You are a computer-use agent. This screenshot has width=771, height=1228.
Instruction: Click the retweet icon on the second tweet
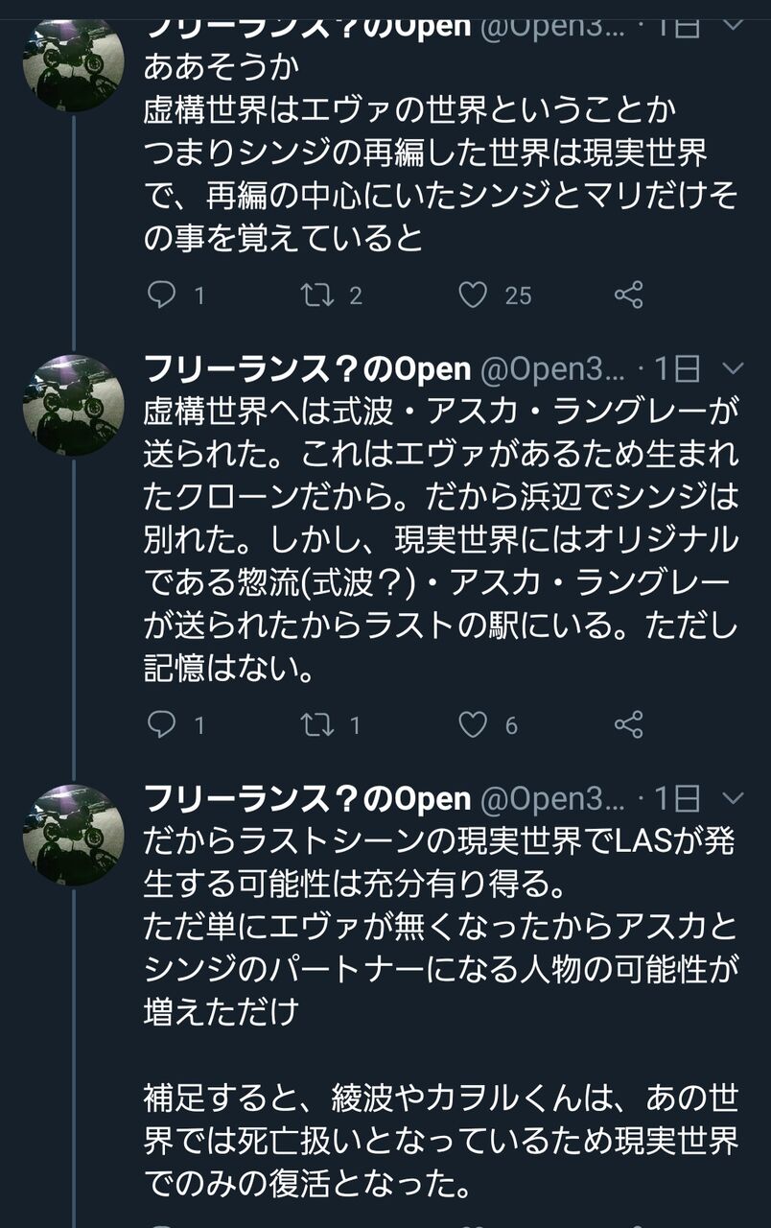tap(316, 726)
